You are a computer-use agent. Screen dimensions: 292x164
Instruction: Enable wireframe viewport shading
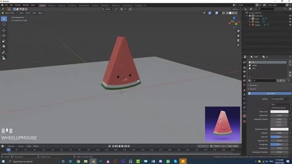pyautogui.click(x=227, y=13)
